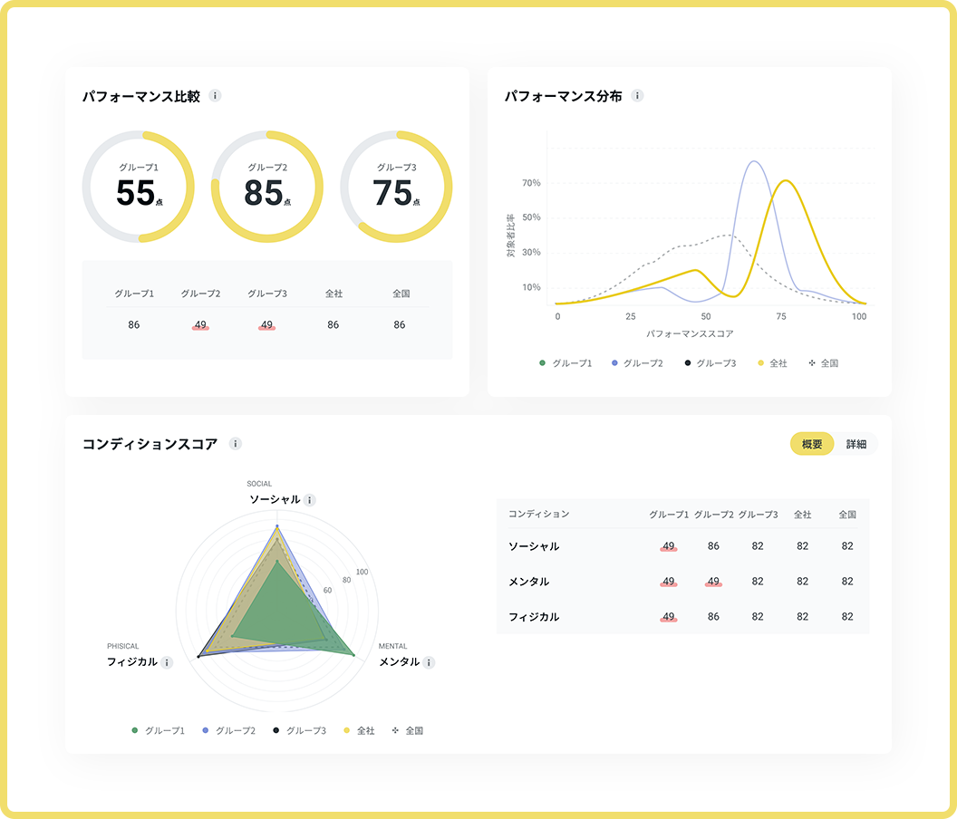Hide グループ1 in the radar chart legend
The image size is (957, 819).
point(159,730)
